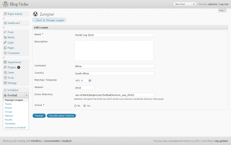Image resolution: width=231 pixels, height=145 pixels.
Task: Click the Plugins plug icon
Action: pyautogui.click(x=5, y=67)
